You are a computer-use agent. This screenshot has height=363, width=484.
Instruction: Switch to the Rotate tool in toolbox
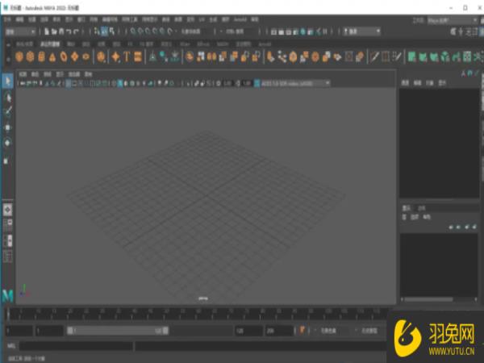[x=8, y=142]
